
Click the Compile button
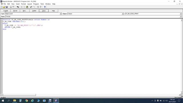tap(6, 11)
